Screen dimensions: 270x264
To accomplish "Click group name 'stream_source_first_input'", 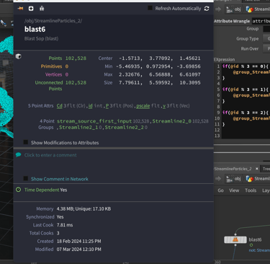I will pyautogui.click(x=94, y=121).
